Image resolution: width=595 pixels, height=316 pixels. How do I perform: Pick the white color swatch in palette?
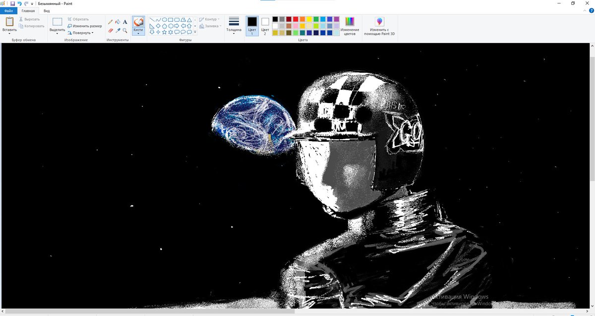275,26
